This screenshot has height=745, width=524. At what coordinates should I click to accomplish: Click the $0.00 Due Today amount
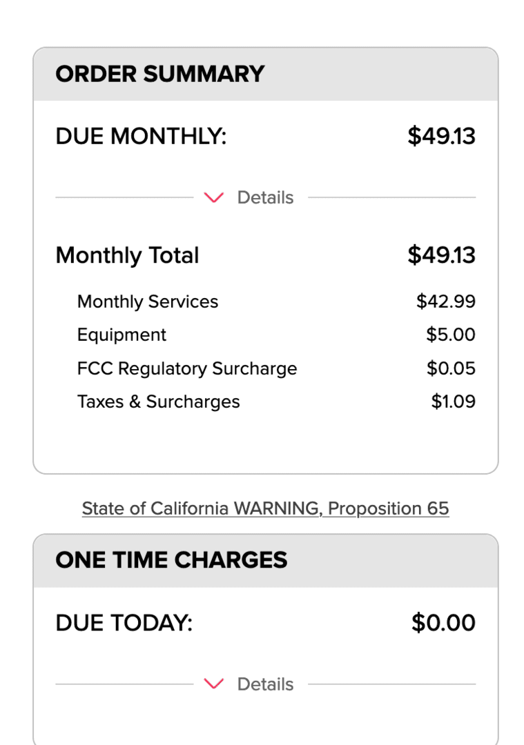coord(443,622)
